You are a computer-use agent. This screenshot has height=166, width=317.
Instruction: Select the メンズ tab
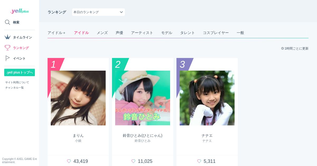102,33
